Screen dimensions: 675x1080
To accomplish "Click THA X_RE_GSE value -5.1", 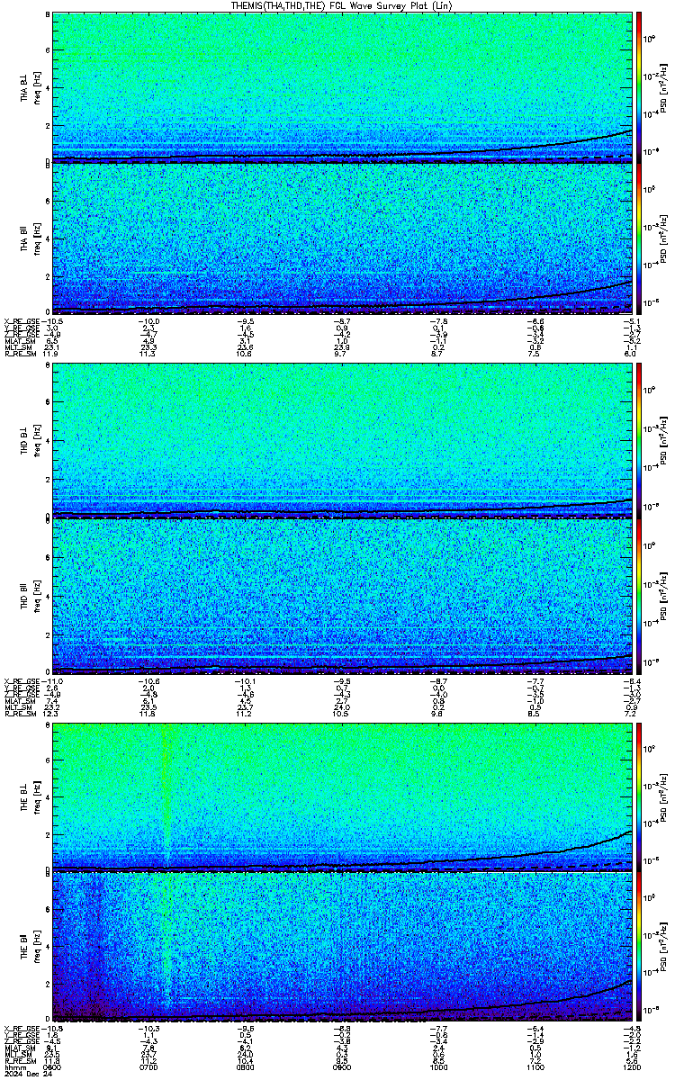I will (x=632, y=320).
